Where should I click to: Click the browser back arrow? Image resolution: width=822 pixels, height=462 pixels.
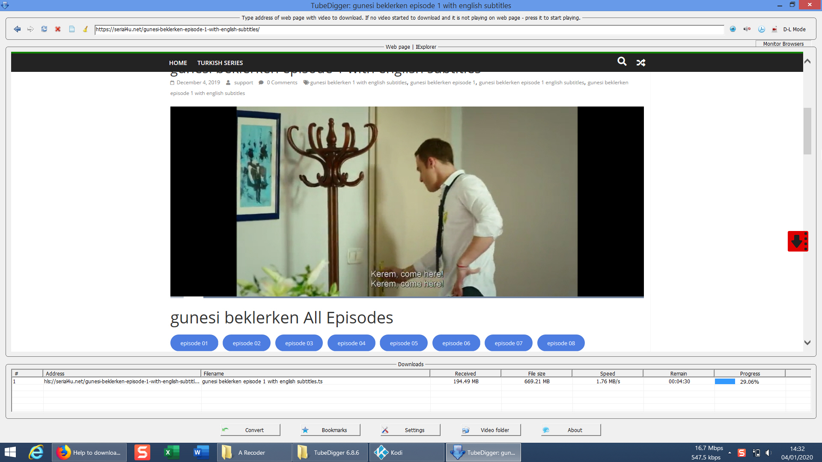point(17,29)
